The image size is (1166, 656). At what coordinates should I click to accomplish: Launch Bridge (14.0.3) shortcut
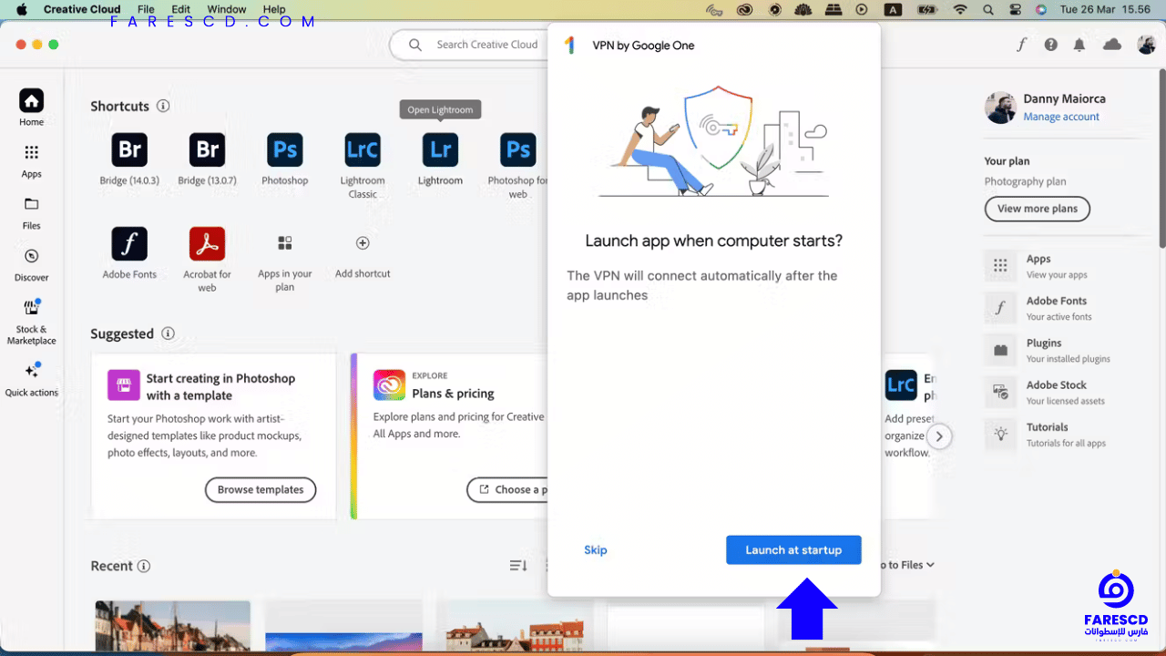(x=129, y=149)
